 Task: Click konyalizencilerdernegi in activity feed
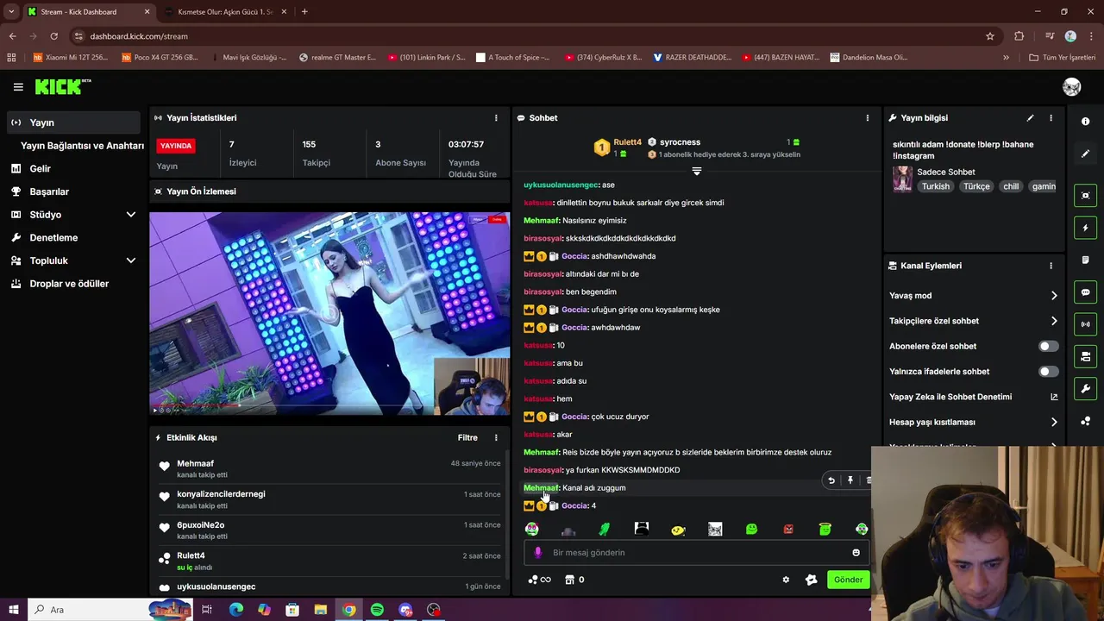(x=221, y=494)
